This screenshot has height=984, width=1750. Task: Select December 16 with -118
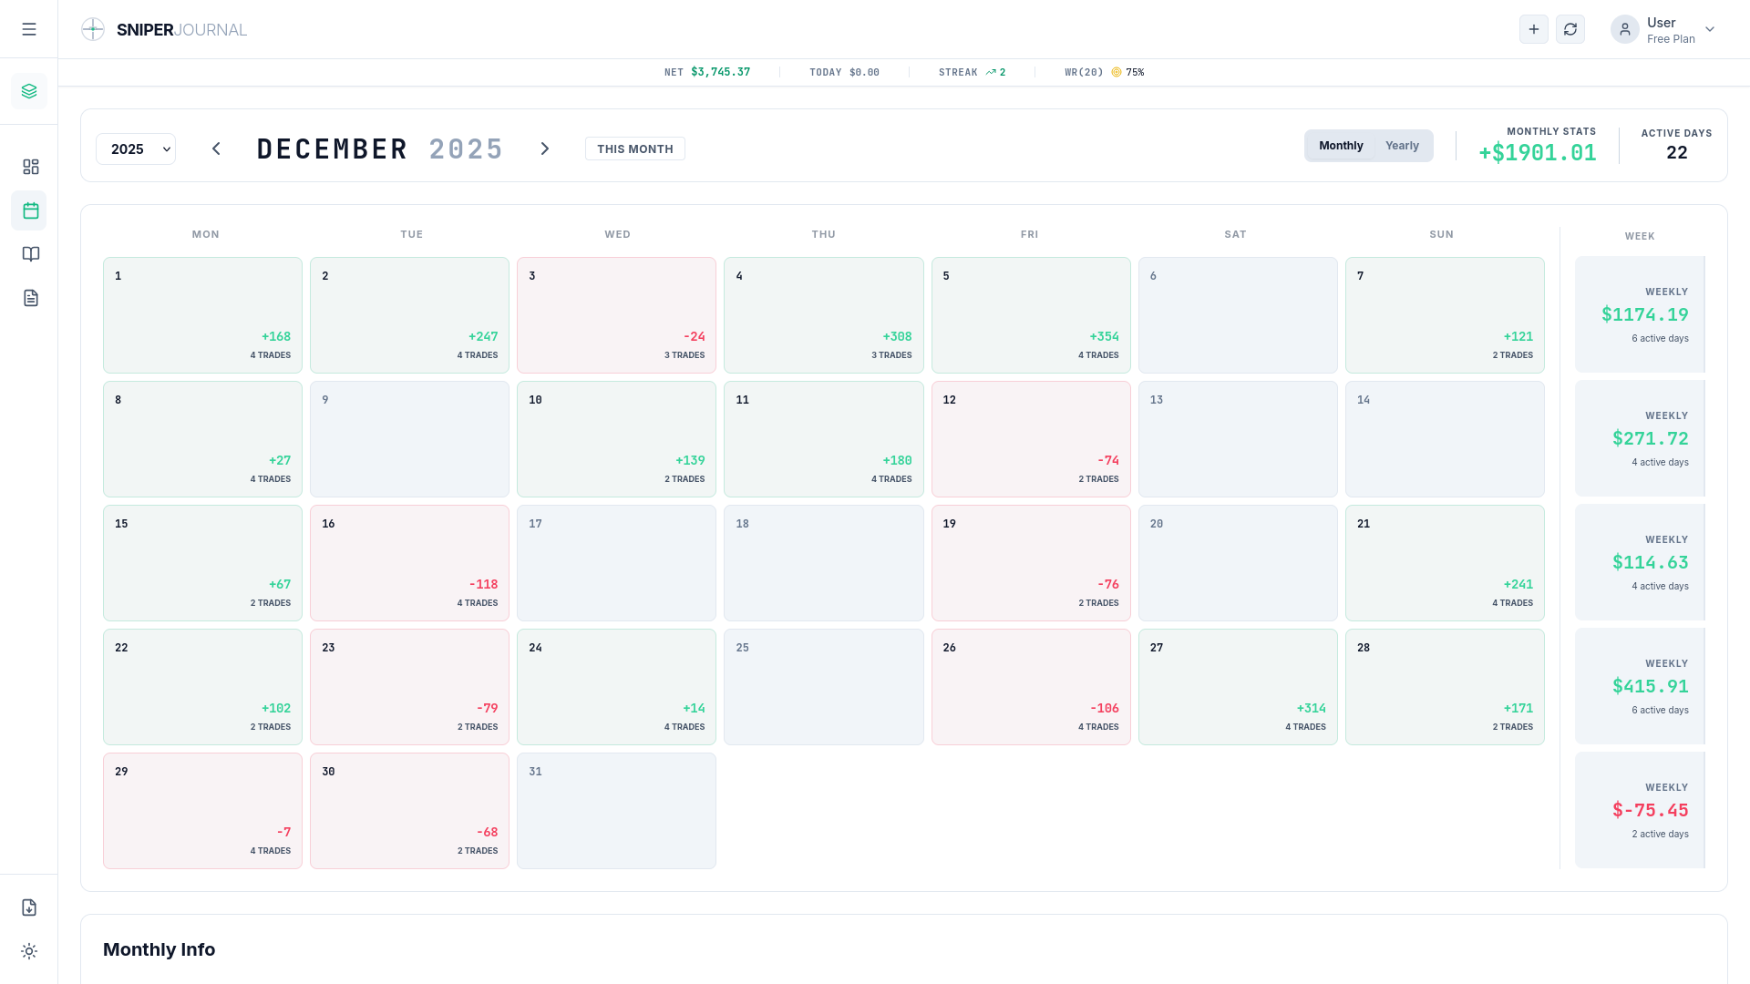409,563
